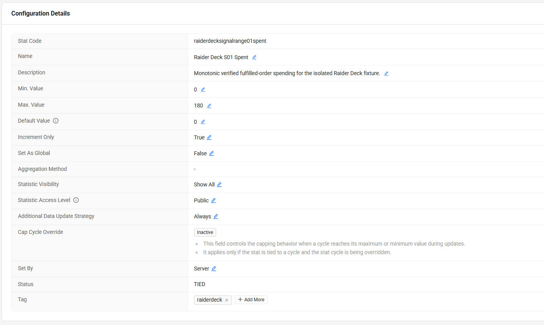The height and width of the screenshot is (325, 544).
Task: Click the Max. Value edit pencil
Action: (209, 105)
